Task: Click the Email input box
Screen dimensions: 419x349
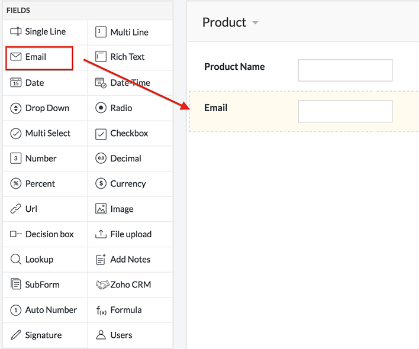Action: (345, 111)
